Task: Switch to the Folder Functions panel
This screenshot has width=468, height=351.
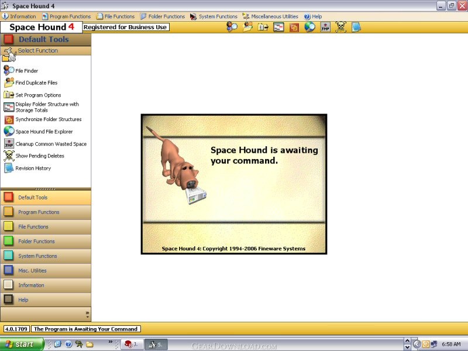Action: [x=46, y=241]
